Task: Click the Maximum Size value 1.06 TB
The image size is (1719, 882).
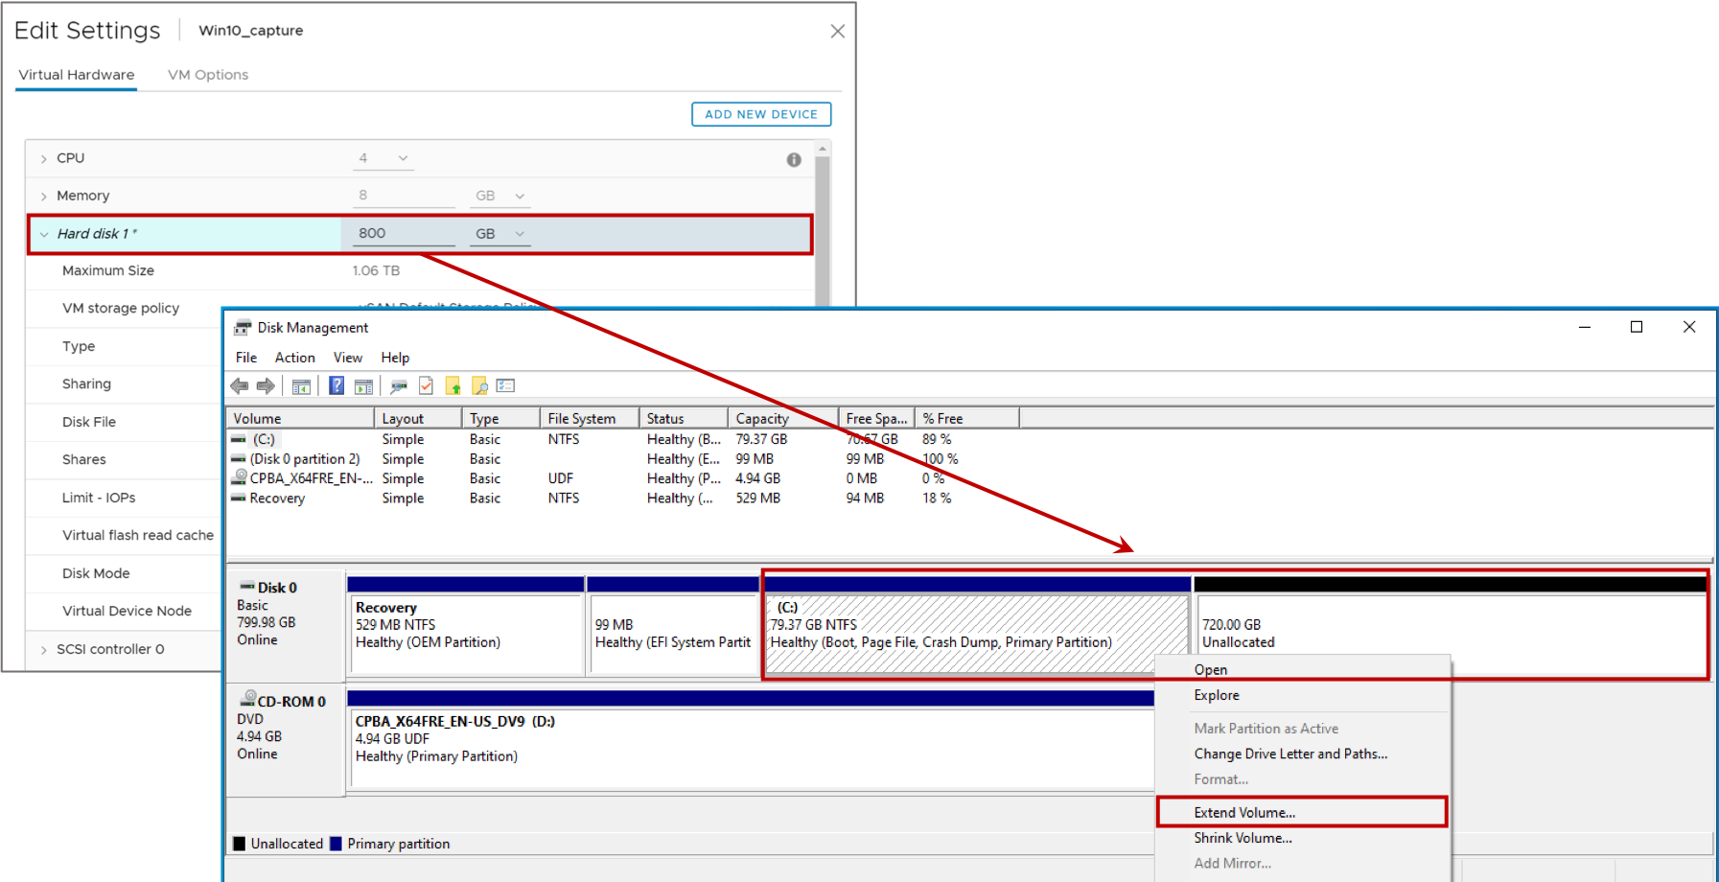Action: point(376,270)
